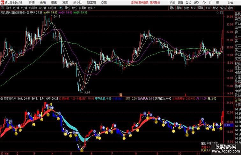Image resolution: width=241 pixels, height=155 pixels.
Task: Open the F10 company info button
Action: coord(208,8)
